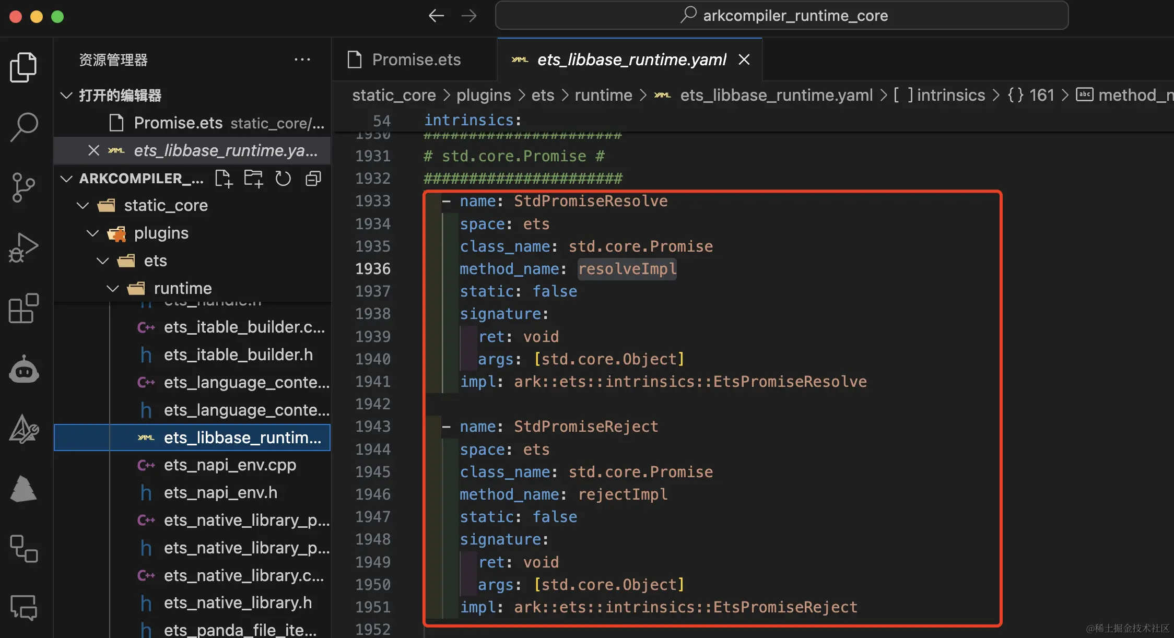1174x638 pixels.
Task: Collapse the static_core folder
Action: [x=83, y=205]
